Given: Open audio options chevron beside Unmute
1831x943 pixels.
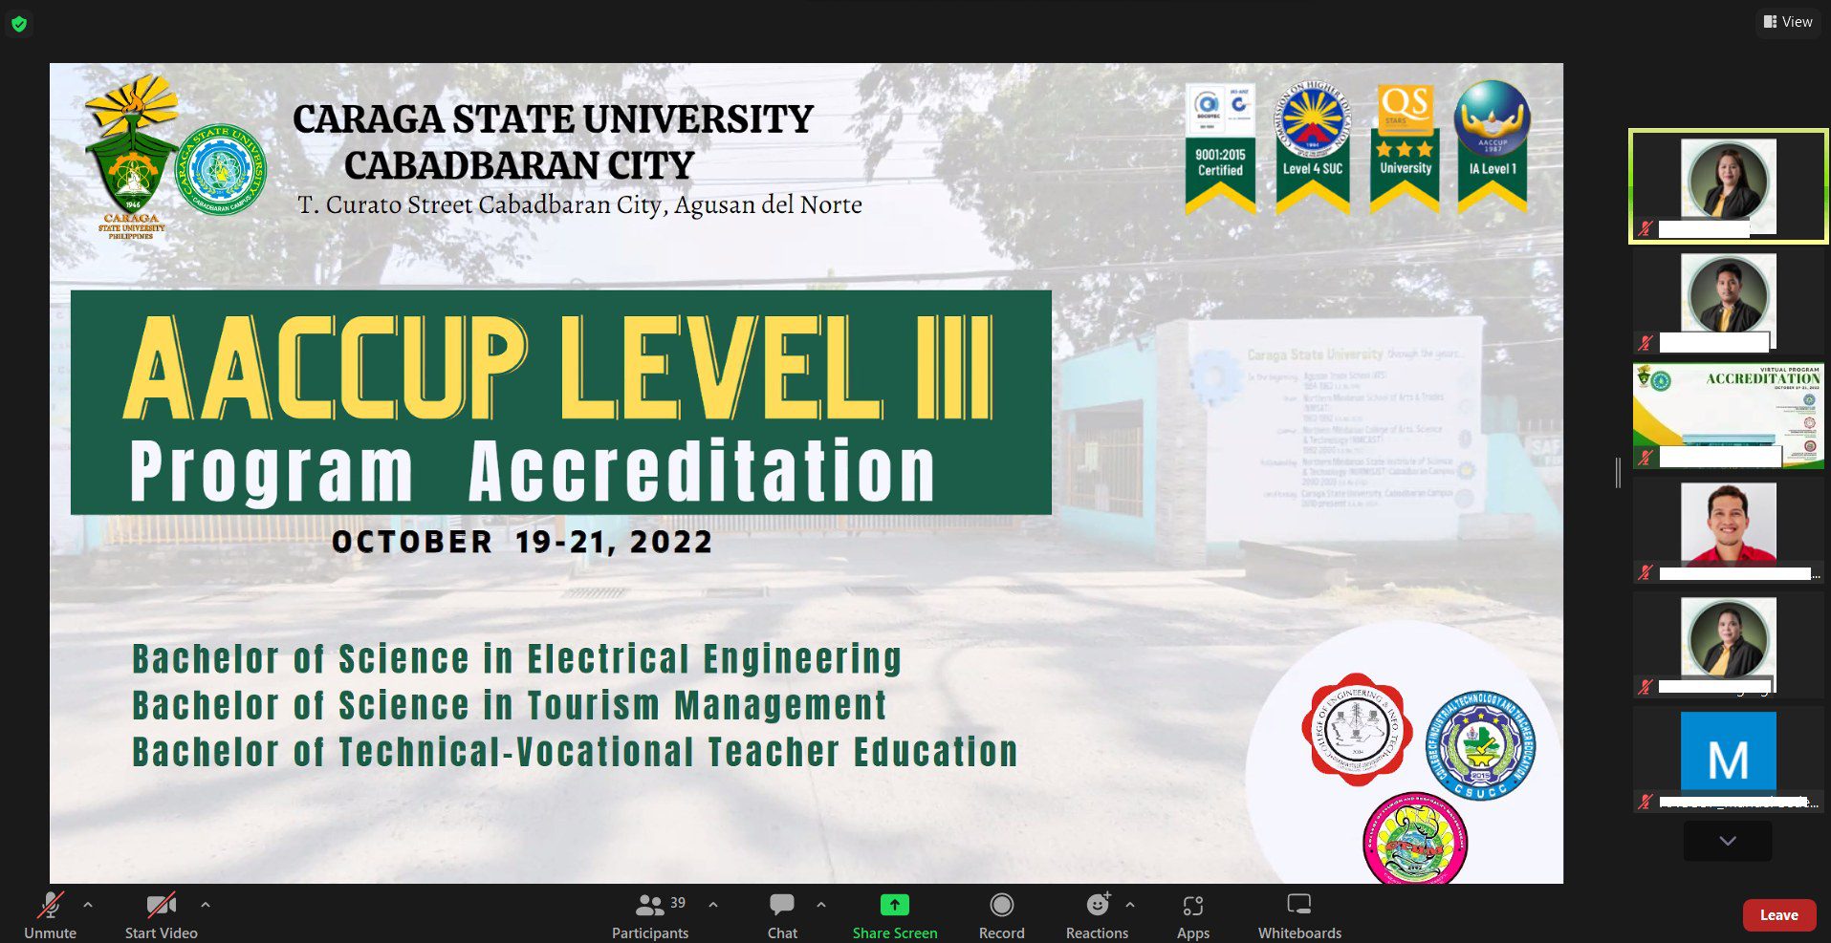Looking at the screenshot, I should pyautogui.click(x=86, y=906).
